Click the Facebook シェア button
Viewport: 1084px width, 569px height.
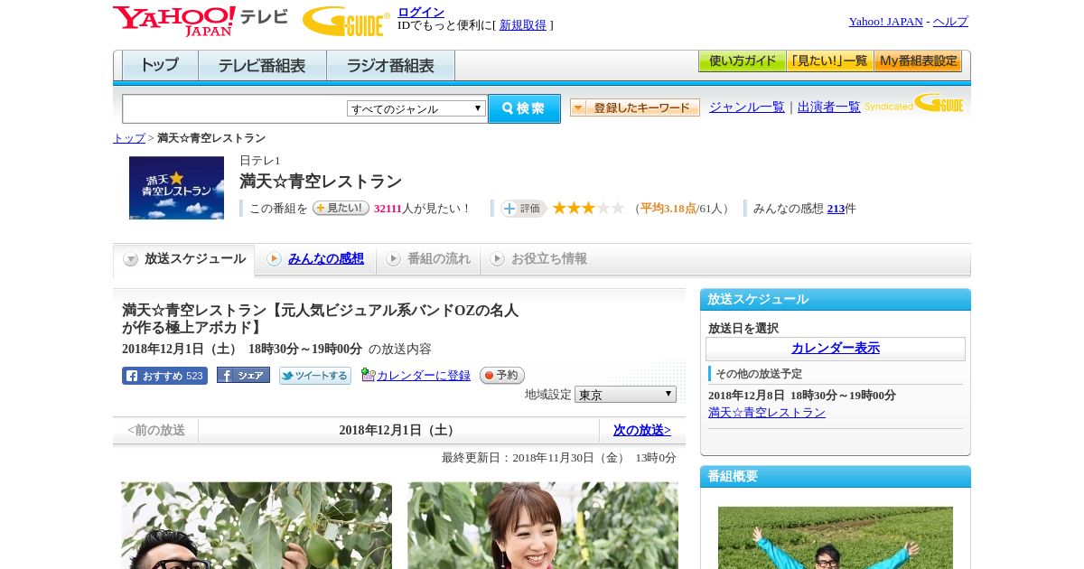pos(243,375)
